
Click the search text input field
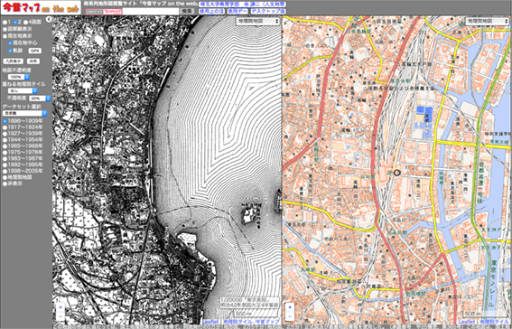[151, 11]
